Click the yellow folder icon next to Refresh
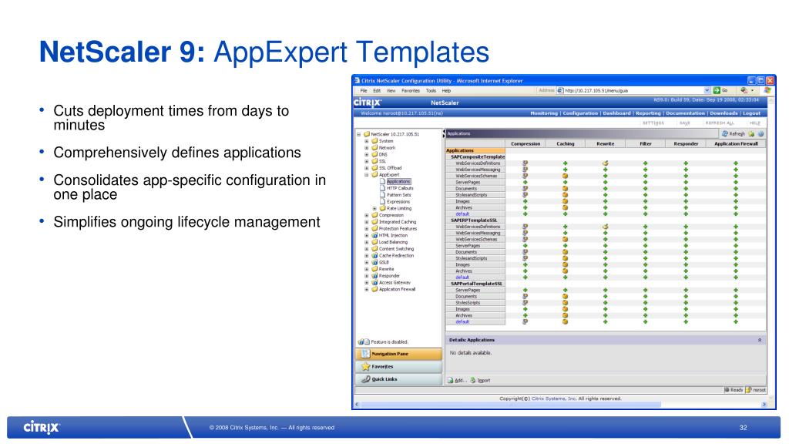This screenshot has height=444, width=789. click(751, 134)
